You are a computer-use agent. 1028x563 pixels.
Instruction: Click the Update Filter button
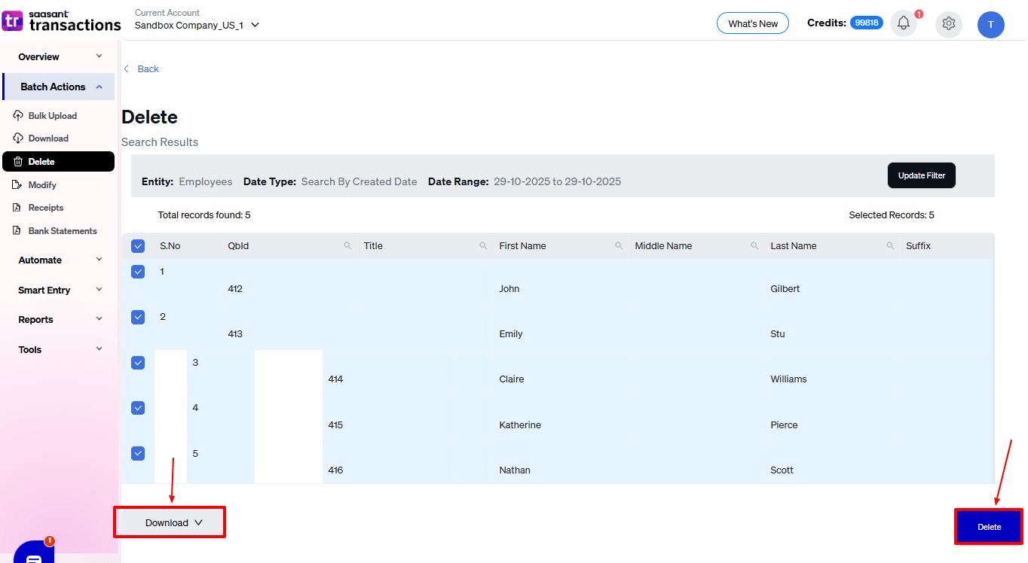[x=921, y=175]
